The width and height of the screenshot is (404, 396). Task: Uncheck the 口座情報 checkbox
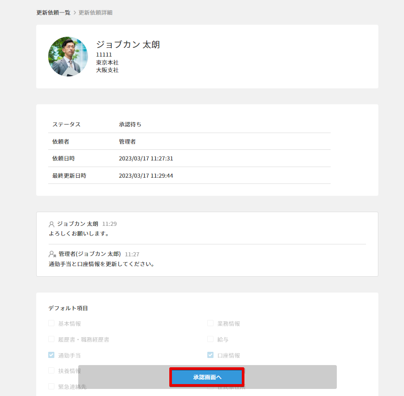[210, 355]
